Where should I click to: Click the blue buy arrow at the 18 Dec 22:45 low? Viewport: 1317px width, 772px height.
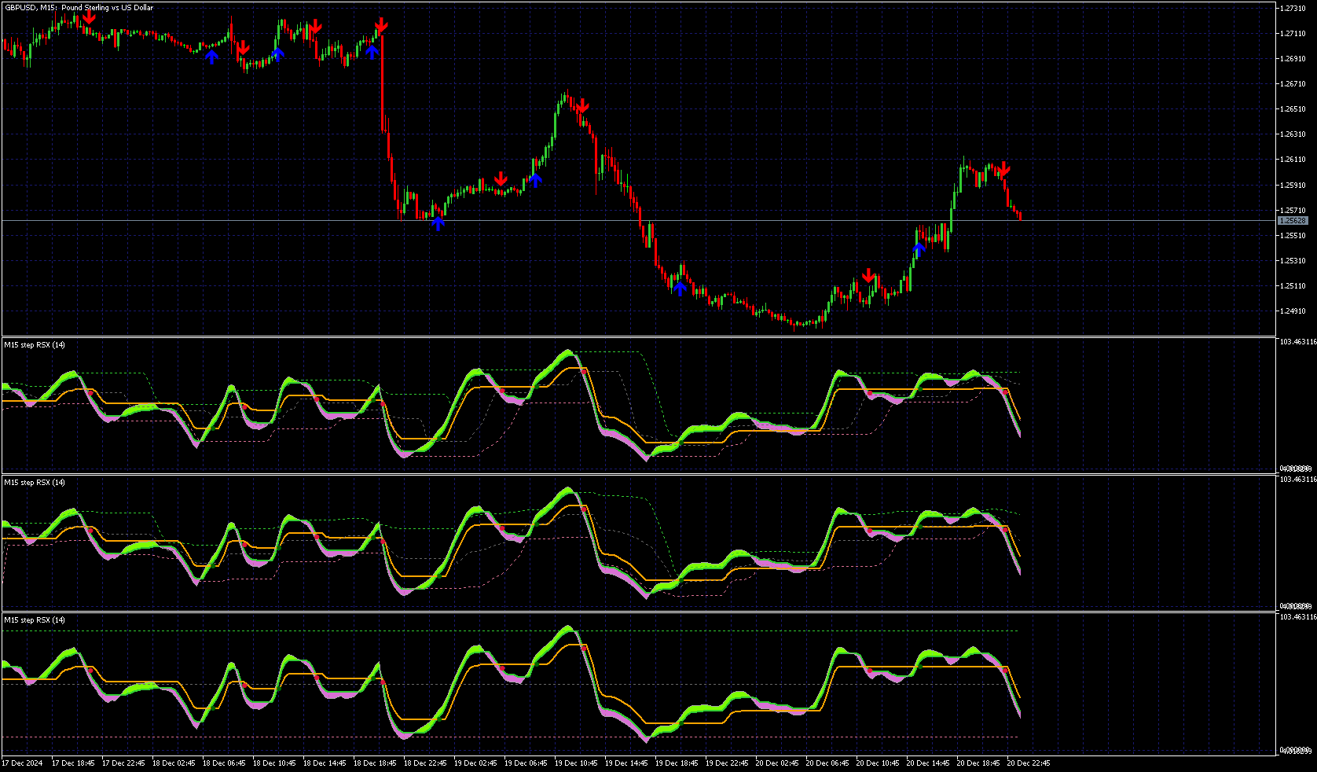(438, 222)
